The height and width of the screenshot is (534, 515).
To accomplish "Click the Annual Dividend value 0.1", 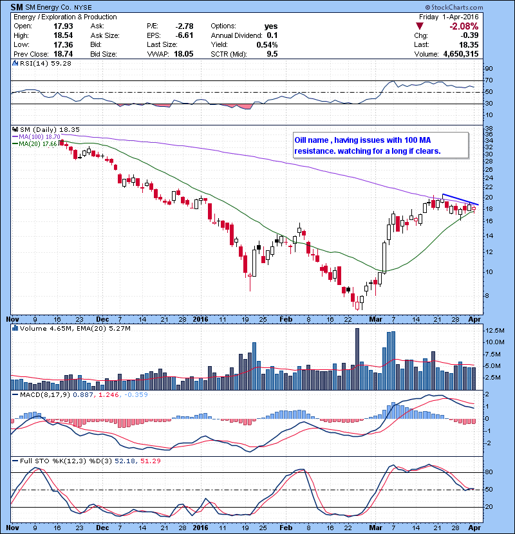I will tap(272, 35).
